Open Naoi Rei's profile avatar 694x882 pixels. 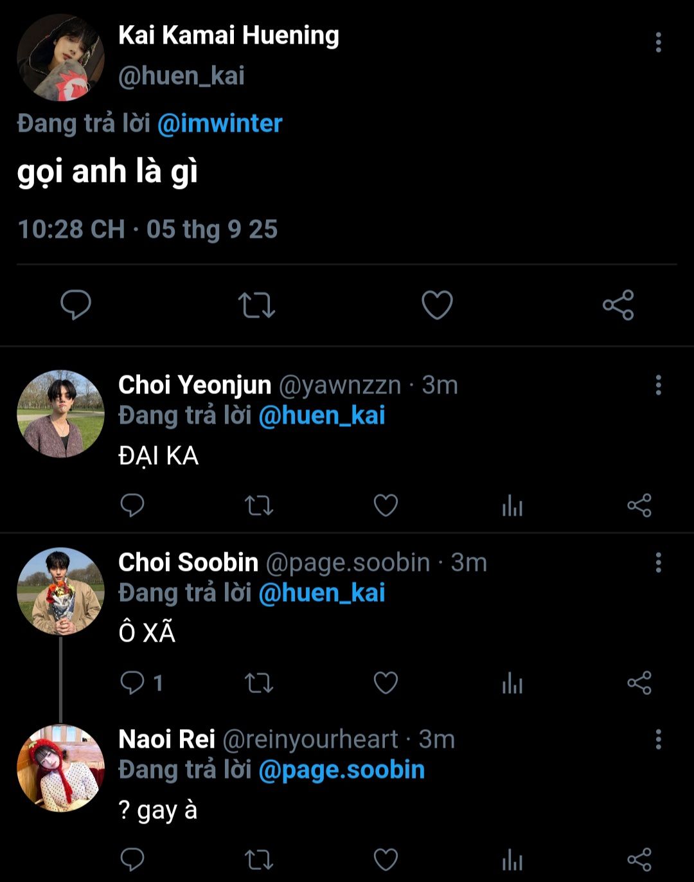point(60,768)
